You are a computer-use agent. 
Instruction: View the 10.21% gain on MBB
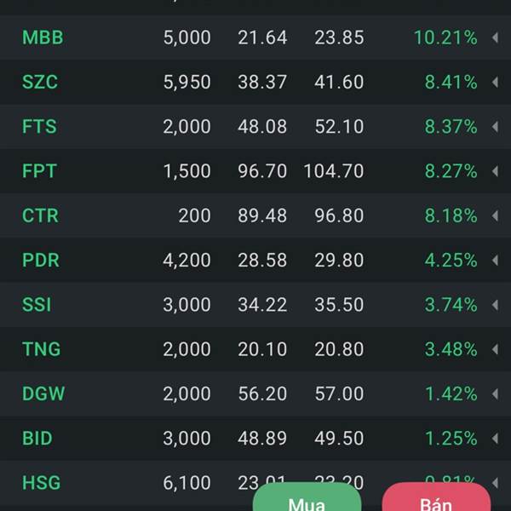[x=445, y=37]
